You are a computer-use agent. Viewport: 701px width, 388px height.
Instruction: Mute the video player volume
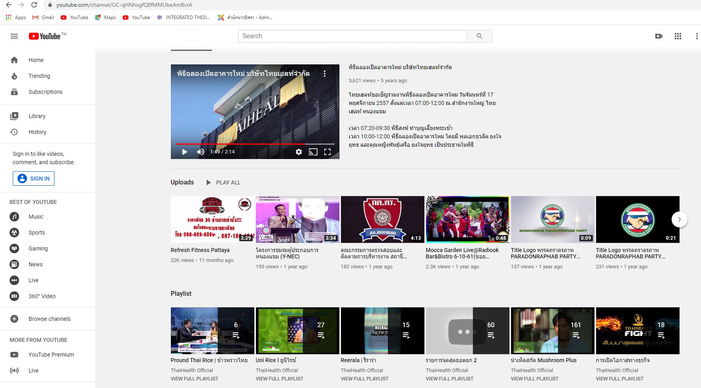201,152
